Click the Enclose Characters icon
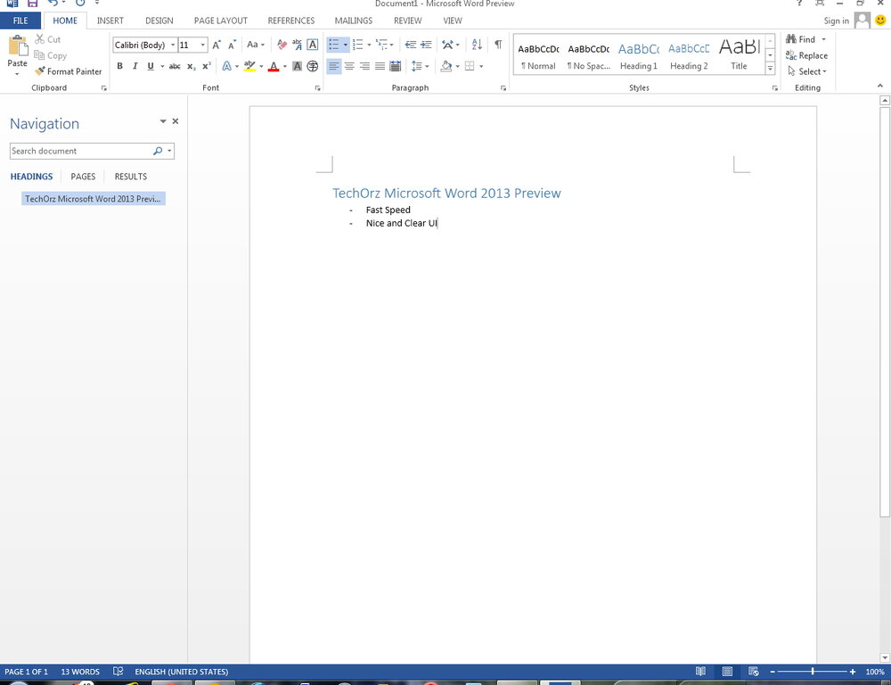The width and height of the screenshot is (891, 685). 313,66
